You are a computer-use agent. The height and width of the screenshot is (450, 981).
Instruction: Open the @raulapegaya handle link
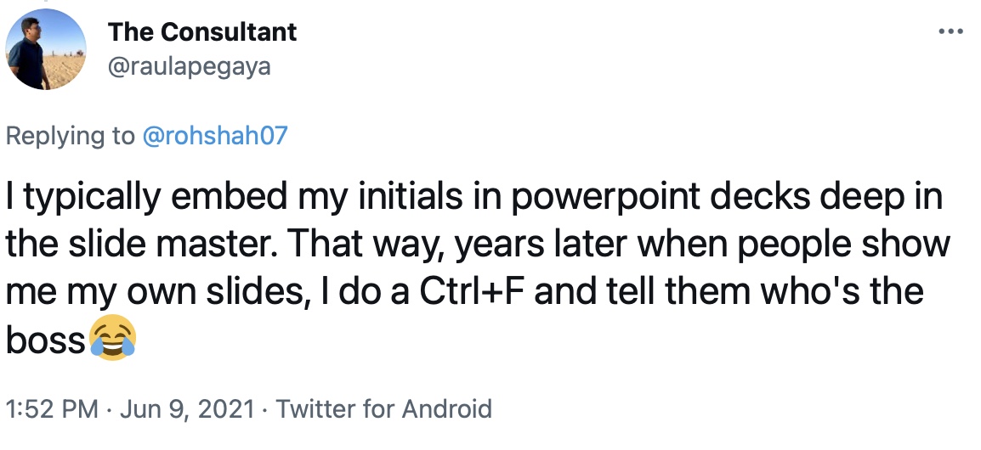(x=190, y=66)
